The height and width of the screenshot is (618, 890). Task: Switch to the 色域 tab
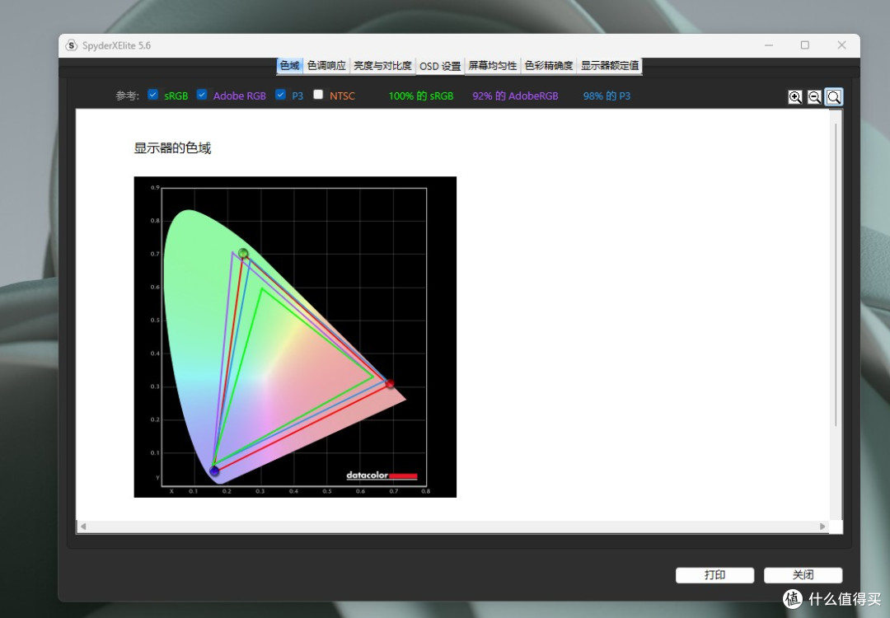click(x=289, y=66)
